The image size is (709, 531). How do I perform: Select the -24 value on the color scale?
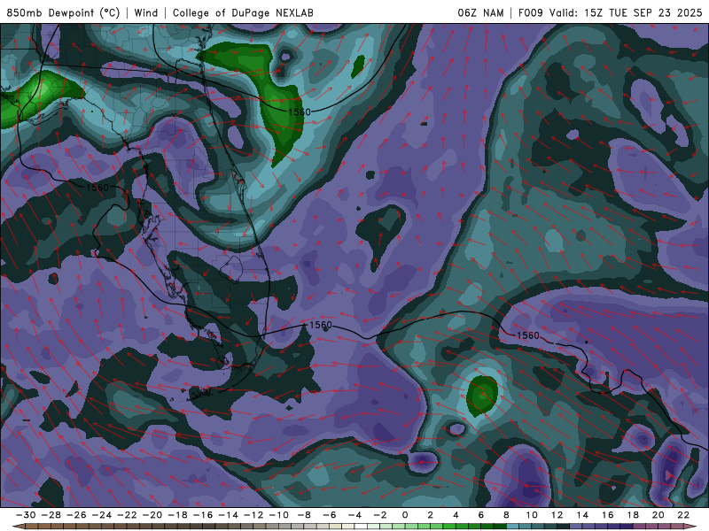pos(102,515)
